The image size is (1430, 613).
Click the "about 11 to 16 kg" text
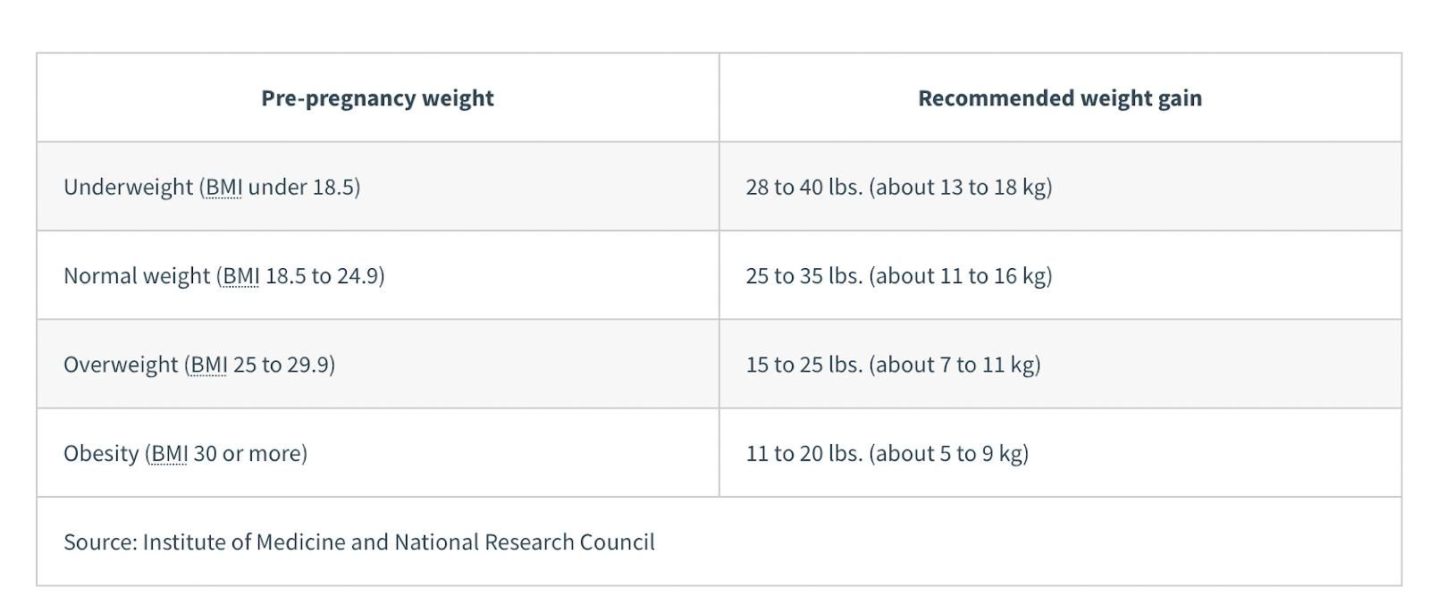coord(961,275)
